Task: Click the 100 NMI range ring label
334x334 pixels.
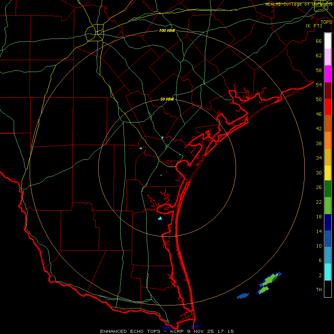Action: pos(167,31)
